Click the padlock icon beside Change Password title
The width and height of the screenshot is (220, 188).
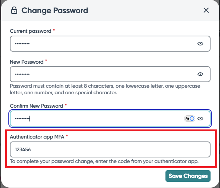tap(14, 10)
